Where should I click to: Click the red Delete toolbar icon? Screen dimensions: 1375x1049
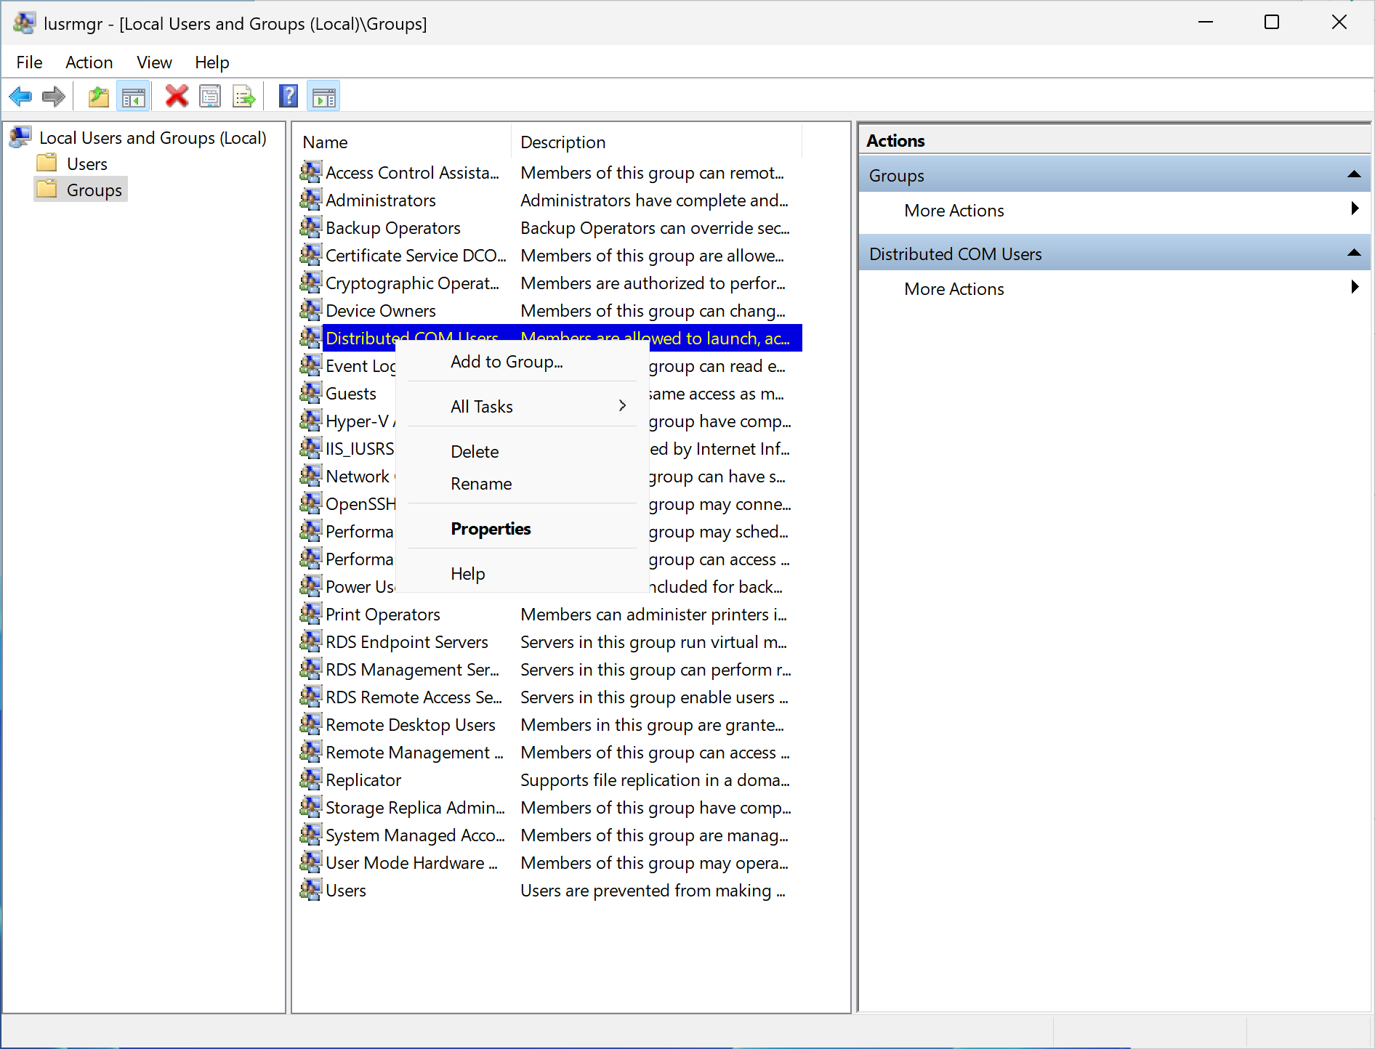(x=177, y=97)
